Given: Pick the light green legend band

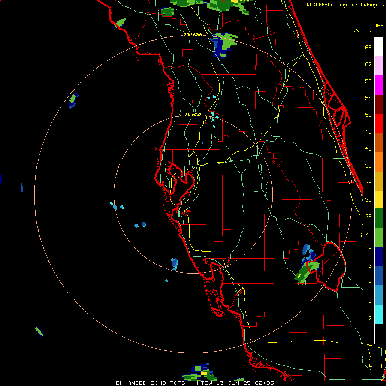Looking at the screenshot, I should tap(379, 238).
